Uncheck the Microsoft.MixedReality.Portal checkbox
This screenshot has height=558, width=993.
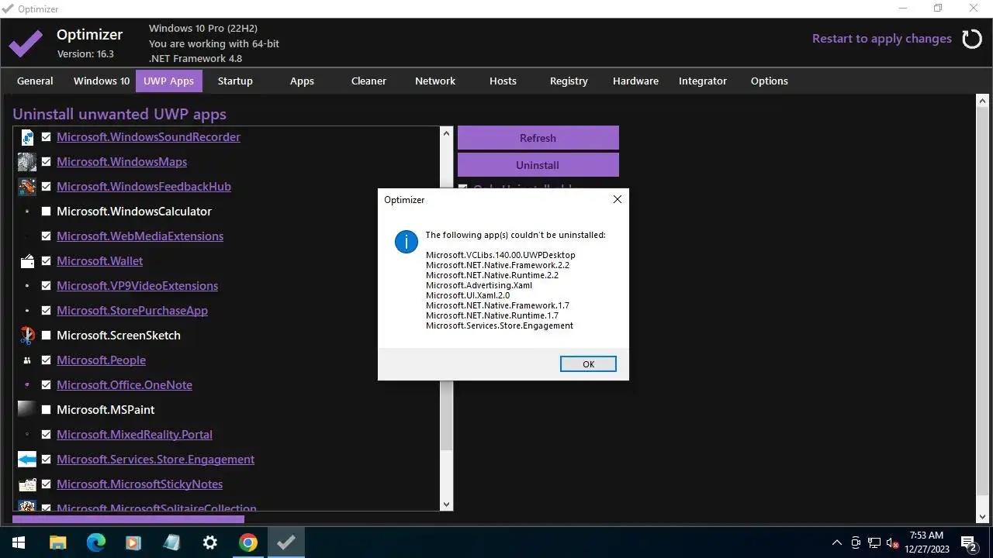tap(47, 435)
